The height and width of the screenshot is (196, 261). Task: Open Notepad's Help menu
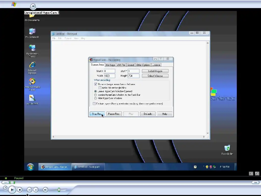(83, 38)
